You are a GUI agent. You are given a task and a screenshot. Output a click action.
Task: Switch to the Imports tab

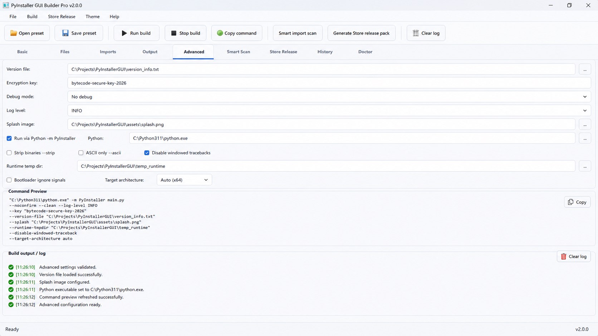point(108,52)
